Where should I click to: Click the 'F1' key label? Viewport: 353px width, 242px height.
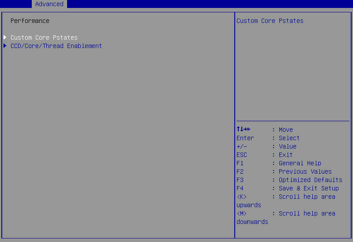tap(240, 163)
